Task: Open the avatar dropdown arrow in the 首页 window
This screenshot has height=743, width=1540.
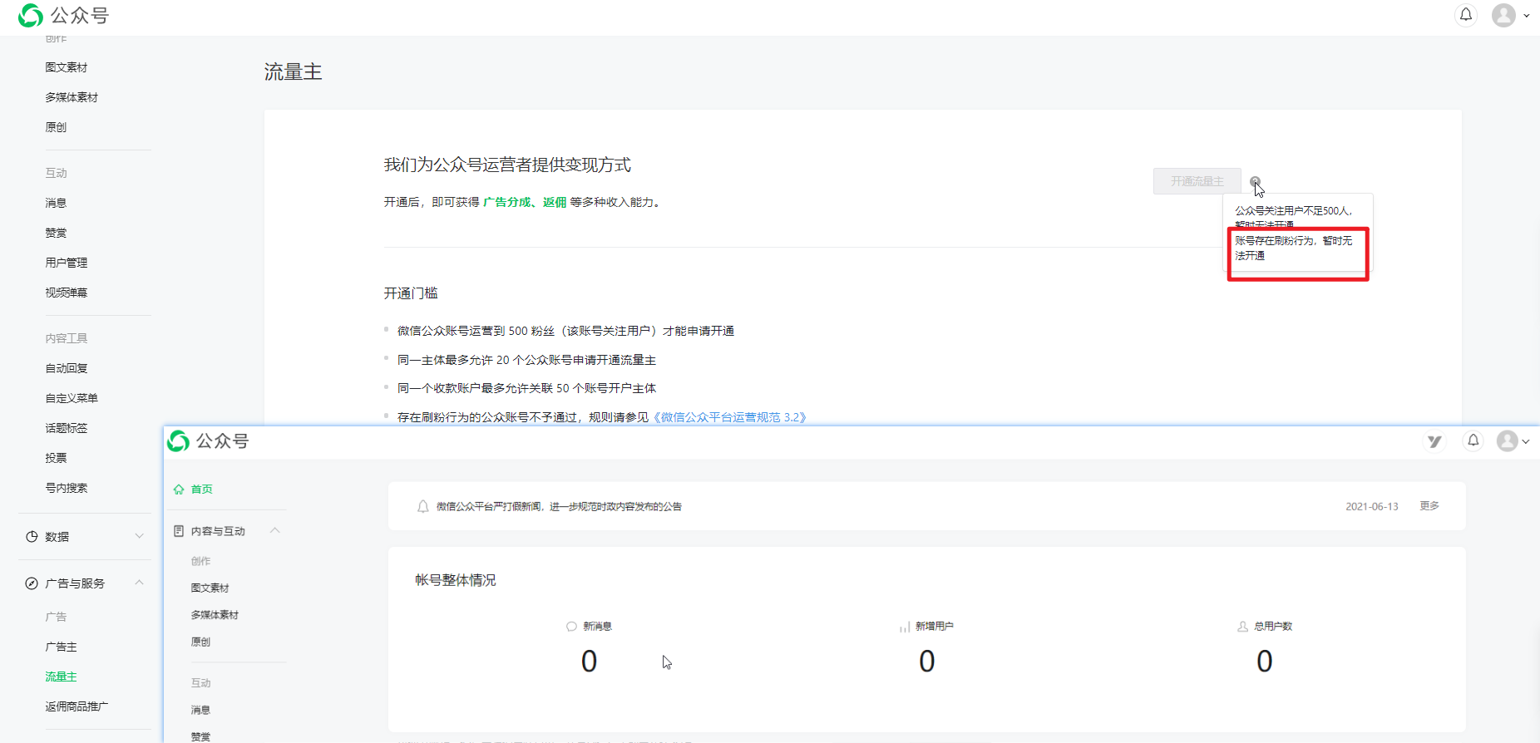Action: 1526,441
